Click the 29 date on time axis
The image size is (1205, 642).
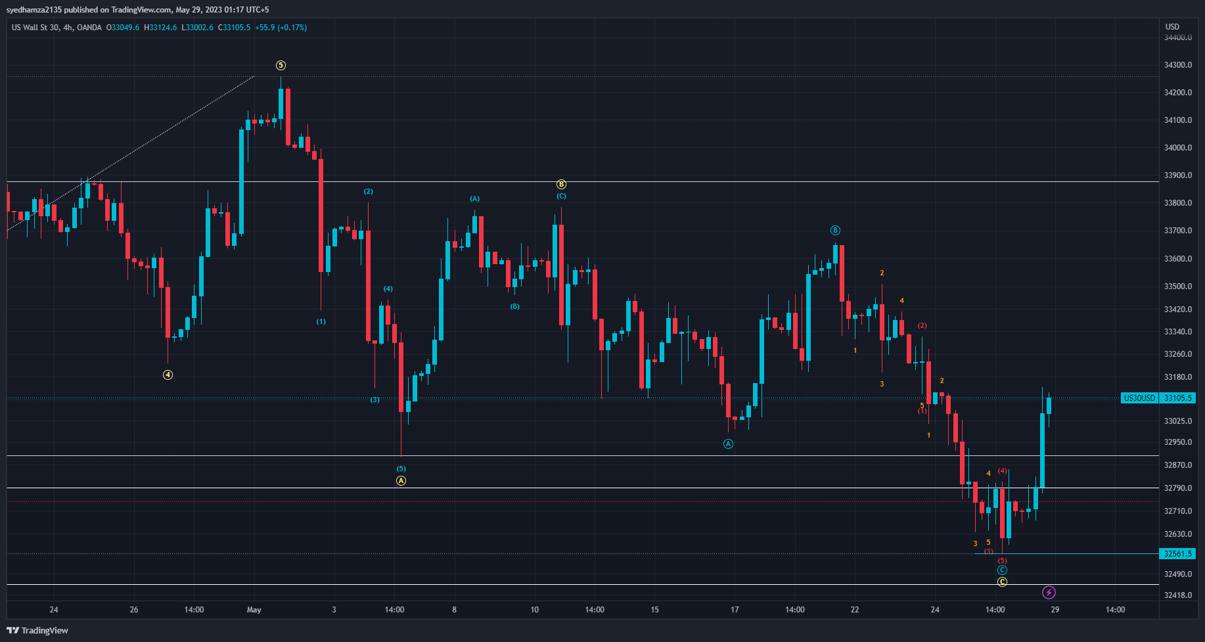[x=1055, y=610]
